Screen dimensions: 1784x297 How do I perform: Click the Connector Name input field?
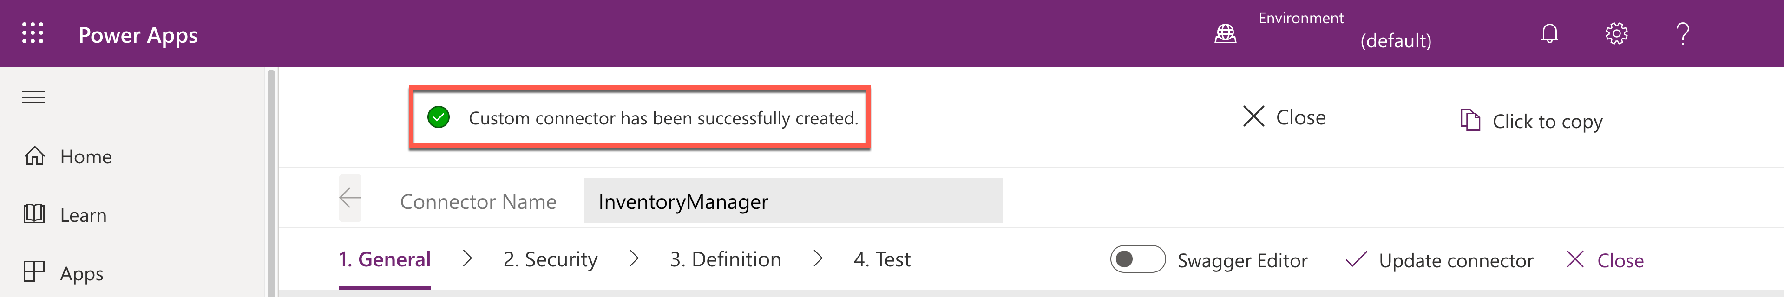tap(792, 201)
